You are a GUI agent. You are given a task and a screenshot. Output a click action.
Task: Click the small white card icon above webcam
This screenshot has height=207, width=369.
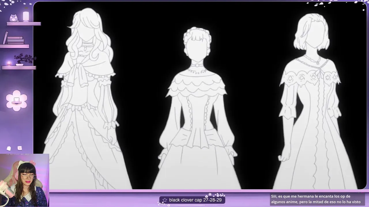(9, 148)
